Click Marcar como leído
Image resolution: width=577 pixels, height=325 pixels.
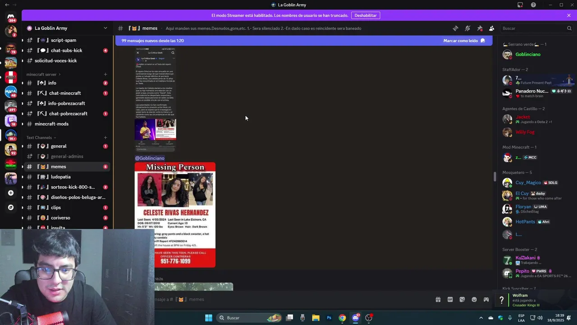(464, 41)
